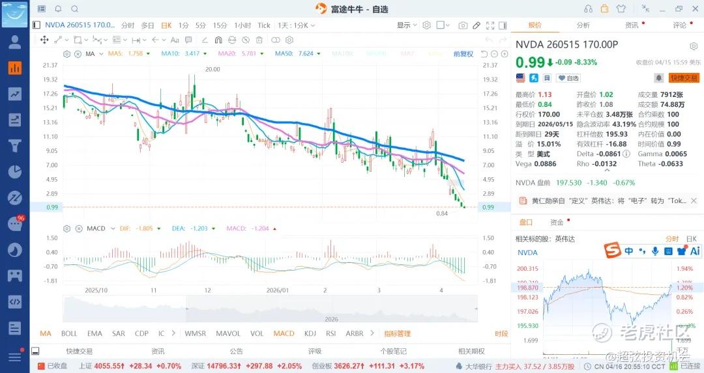Open the 黄仁勋 NVIDIA news headline
704x373 pixels.
pos(608,201)
